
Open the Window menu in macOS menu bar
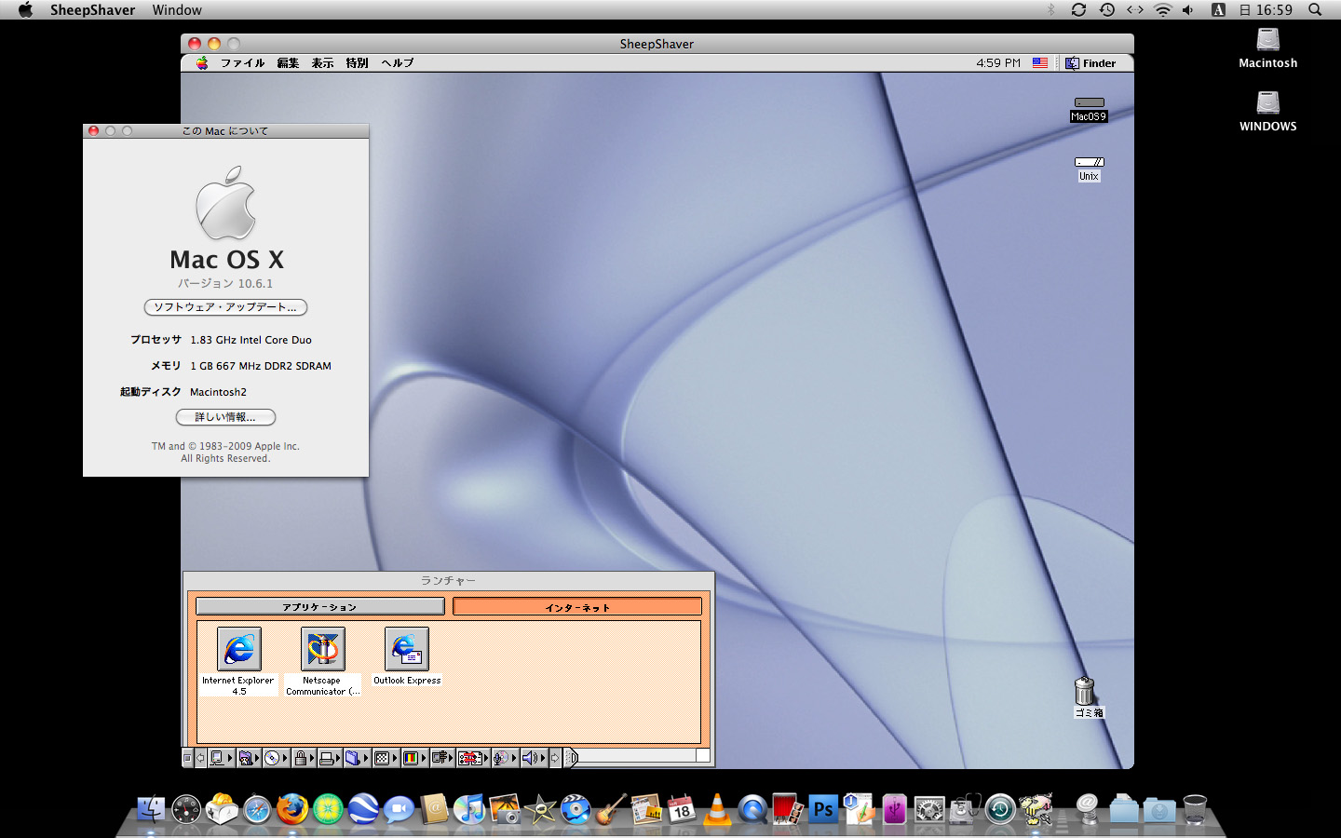[x=177, y=9]
